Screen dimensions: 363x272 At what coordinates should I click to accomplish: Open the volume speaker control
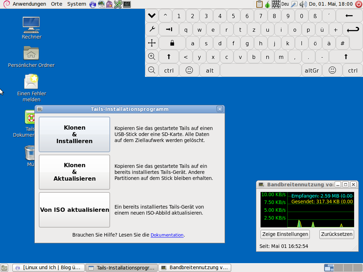303,4
